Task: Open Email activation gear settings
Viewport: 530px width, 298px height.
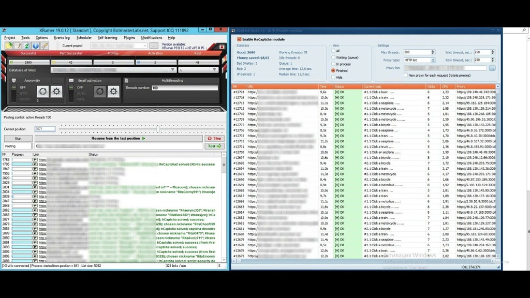Action: 113,91
